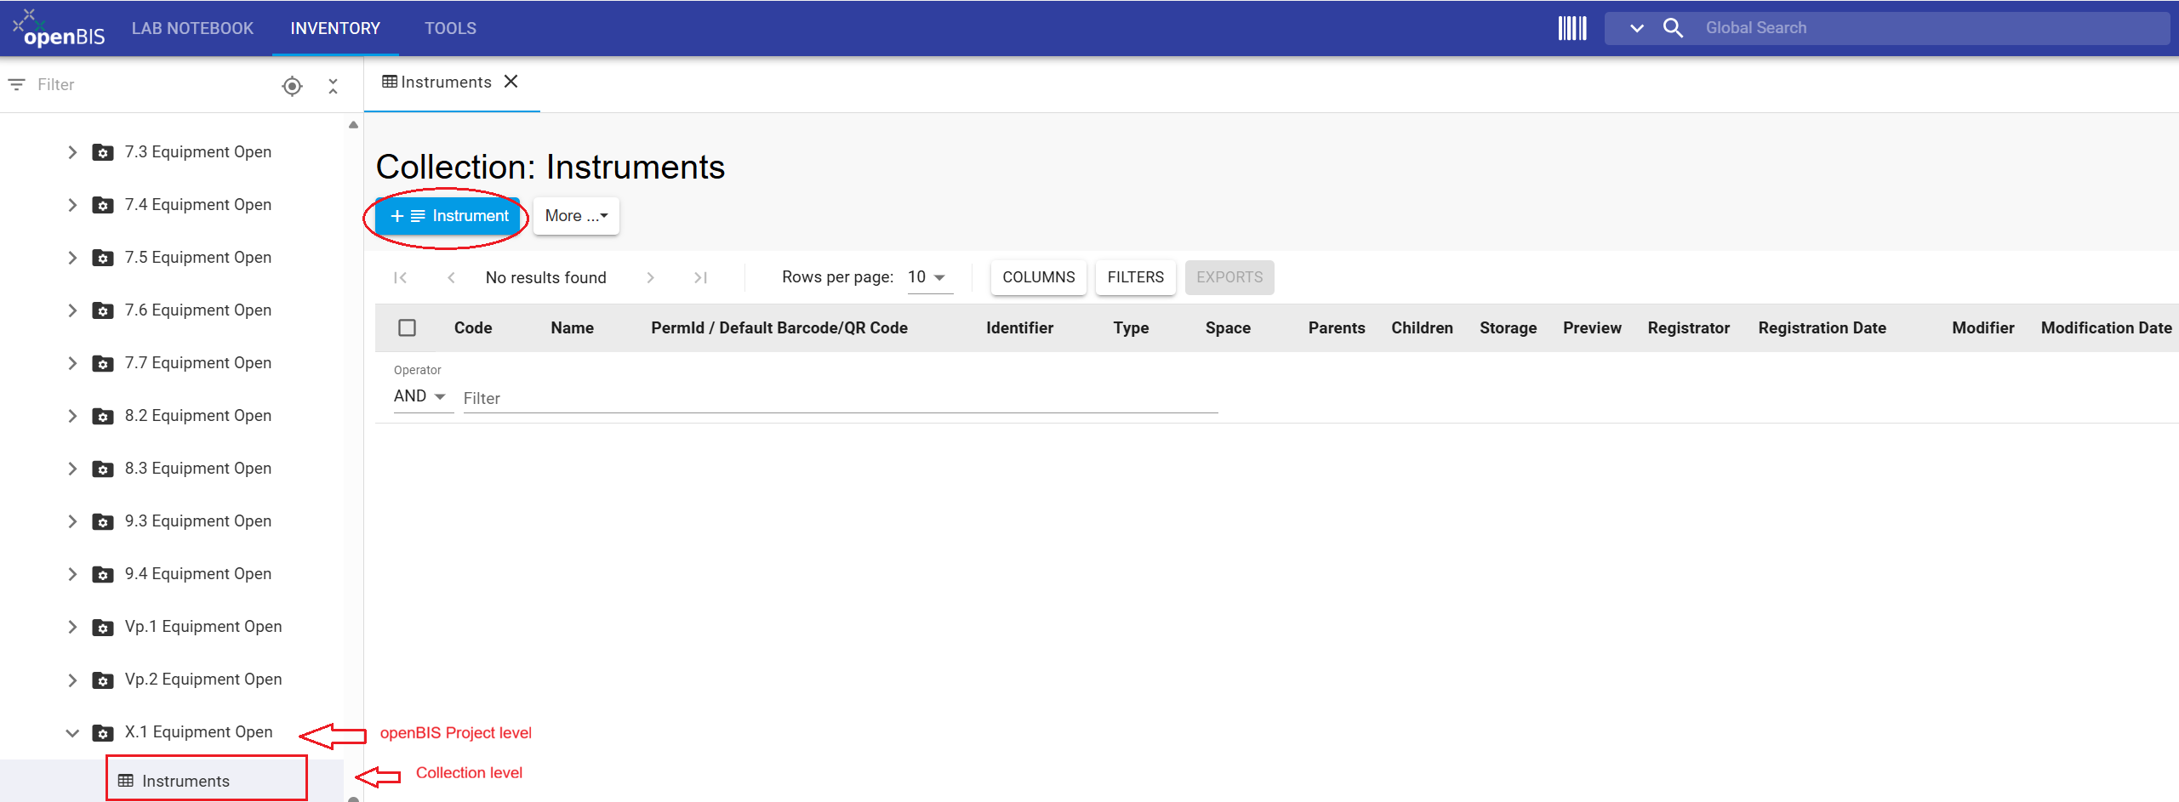Select Vp.2 Equipment Open project

tap(202, 680)
